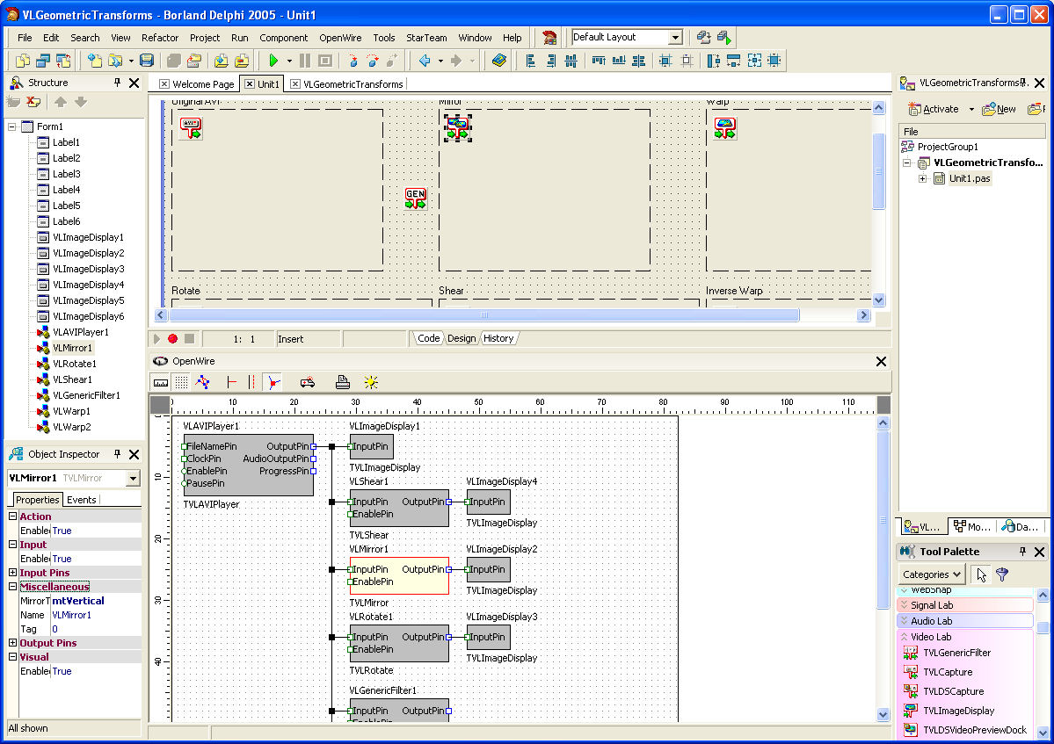The image size is (1054, 744).
Task: Select the VLWarp component icon on form
Action: pyautogui.click(x=724, y=127)
